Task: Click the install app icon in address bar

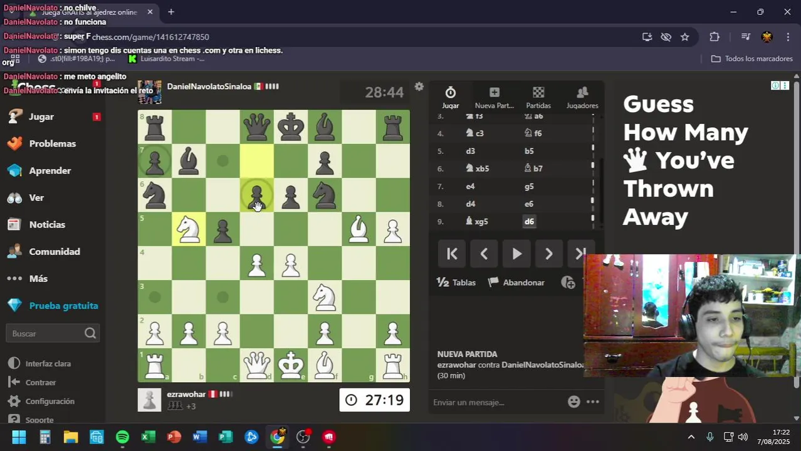Action: pyautogui.click(x=647, y=37)
